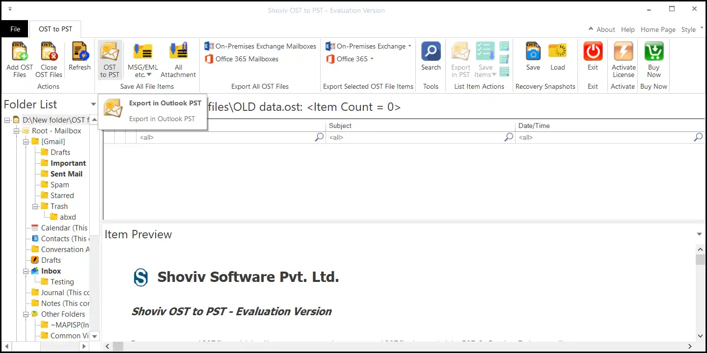Click Item Preview scroll down arrow
707x353 pixels.
click(x=701, y=336)
